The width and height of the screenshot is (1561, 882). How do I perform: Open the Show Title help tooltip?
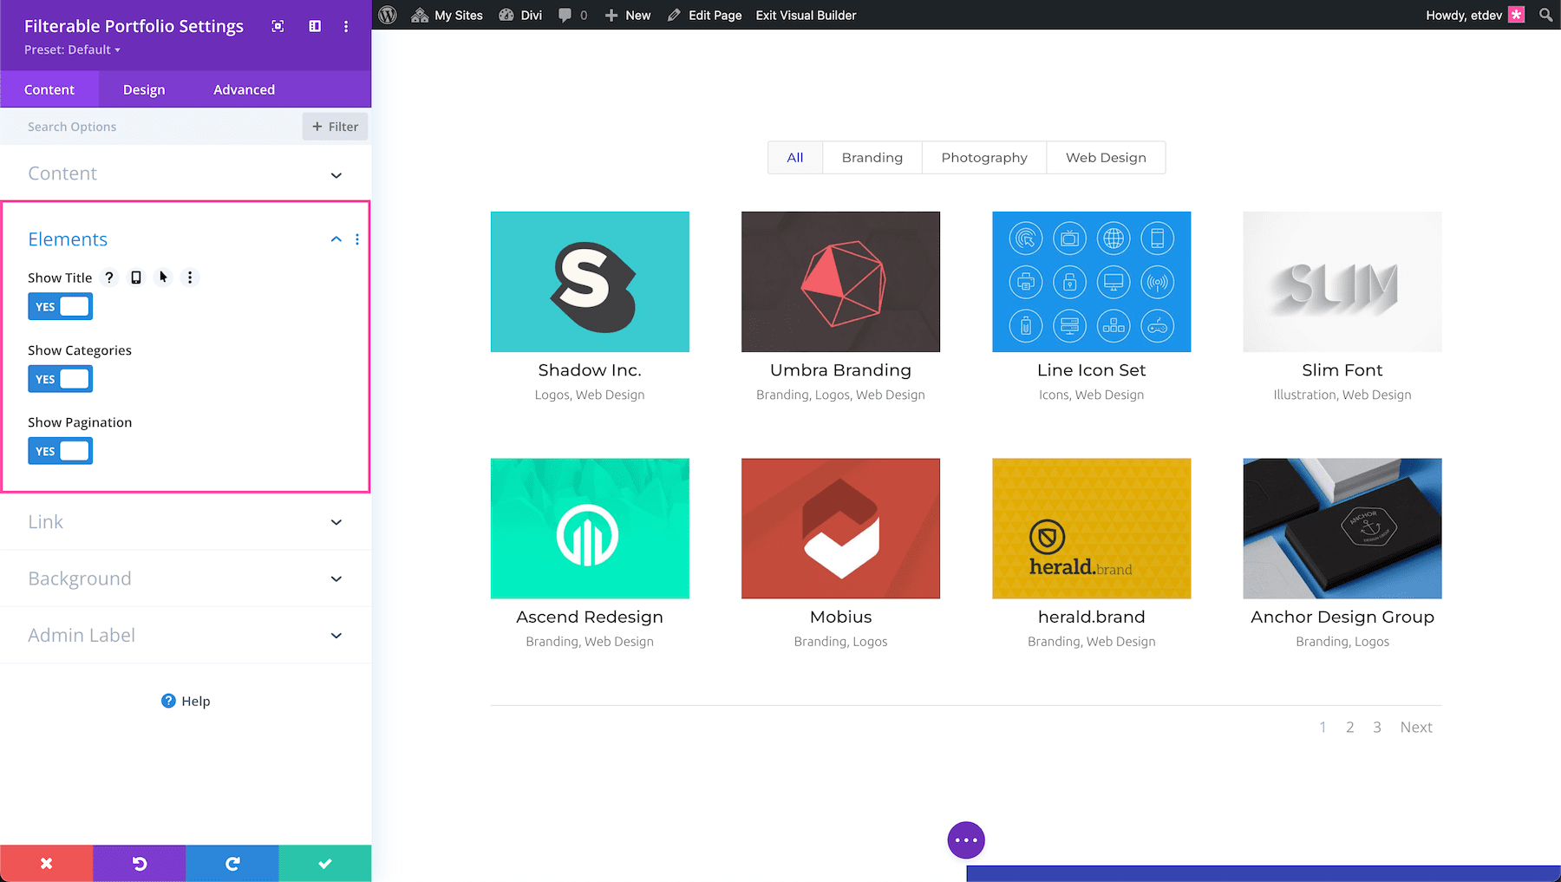point(108,278)
